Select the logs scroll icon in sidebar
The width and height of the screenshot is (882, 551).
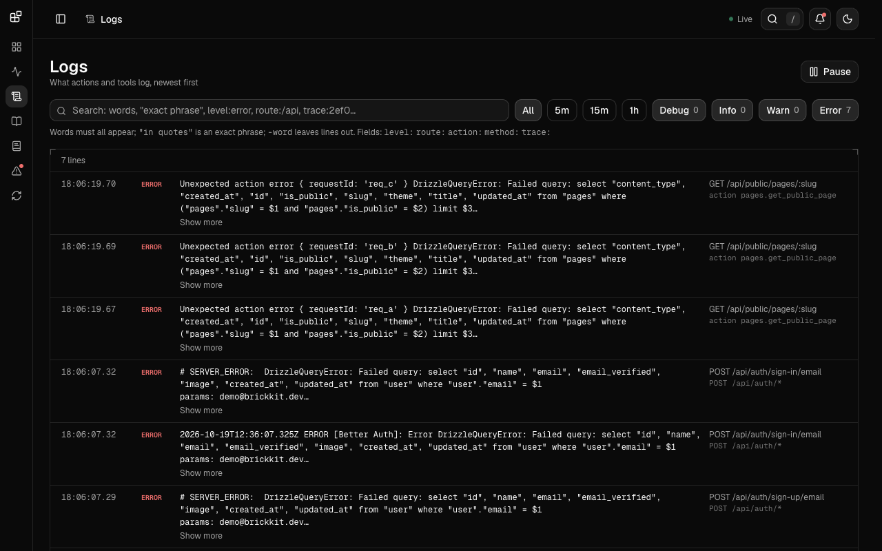point(17,96)
